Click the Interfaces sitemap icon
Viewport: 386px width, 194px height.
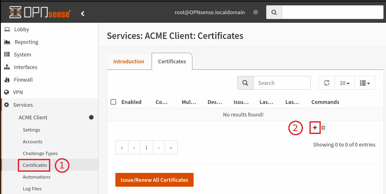(7, 67)
